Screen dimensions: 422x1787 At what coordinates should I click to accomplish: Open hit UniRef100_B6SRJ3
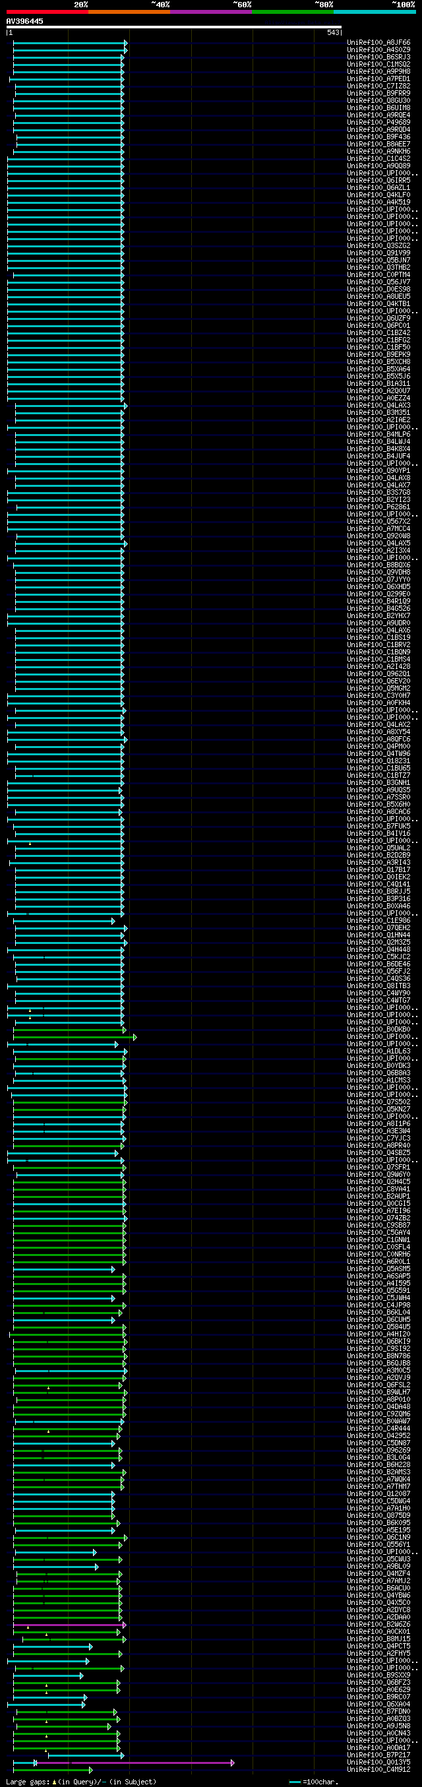(378, 57)
